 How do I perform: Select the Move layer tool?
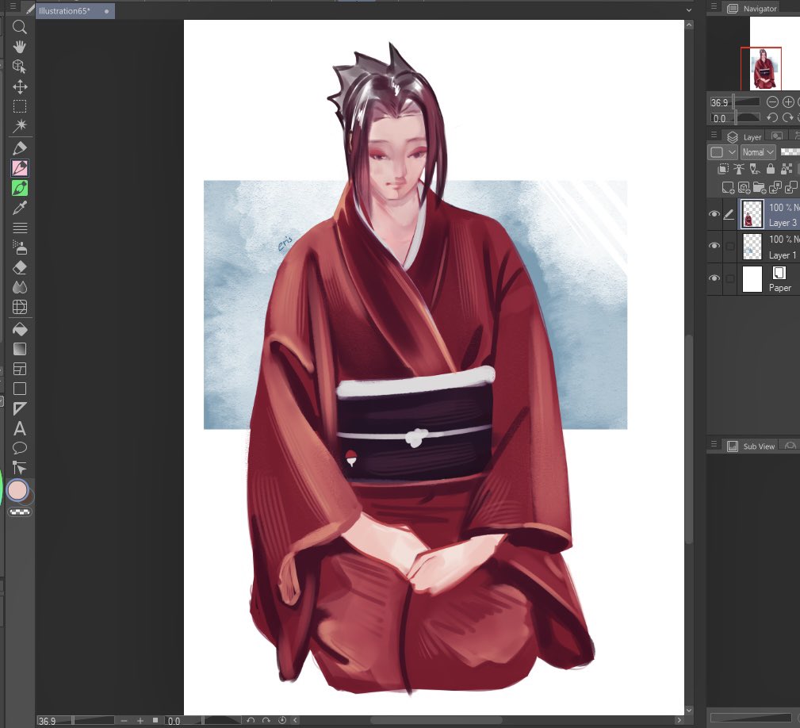click(x=19, y=86)
